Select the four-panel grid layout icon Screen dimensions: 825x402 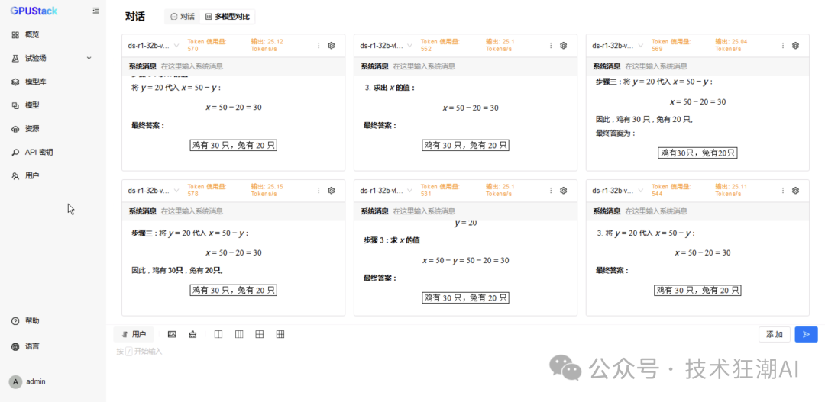coord(260,334)
